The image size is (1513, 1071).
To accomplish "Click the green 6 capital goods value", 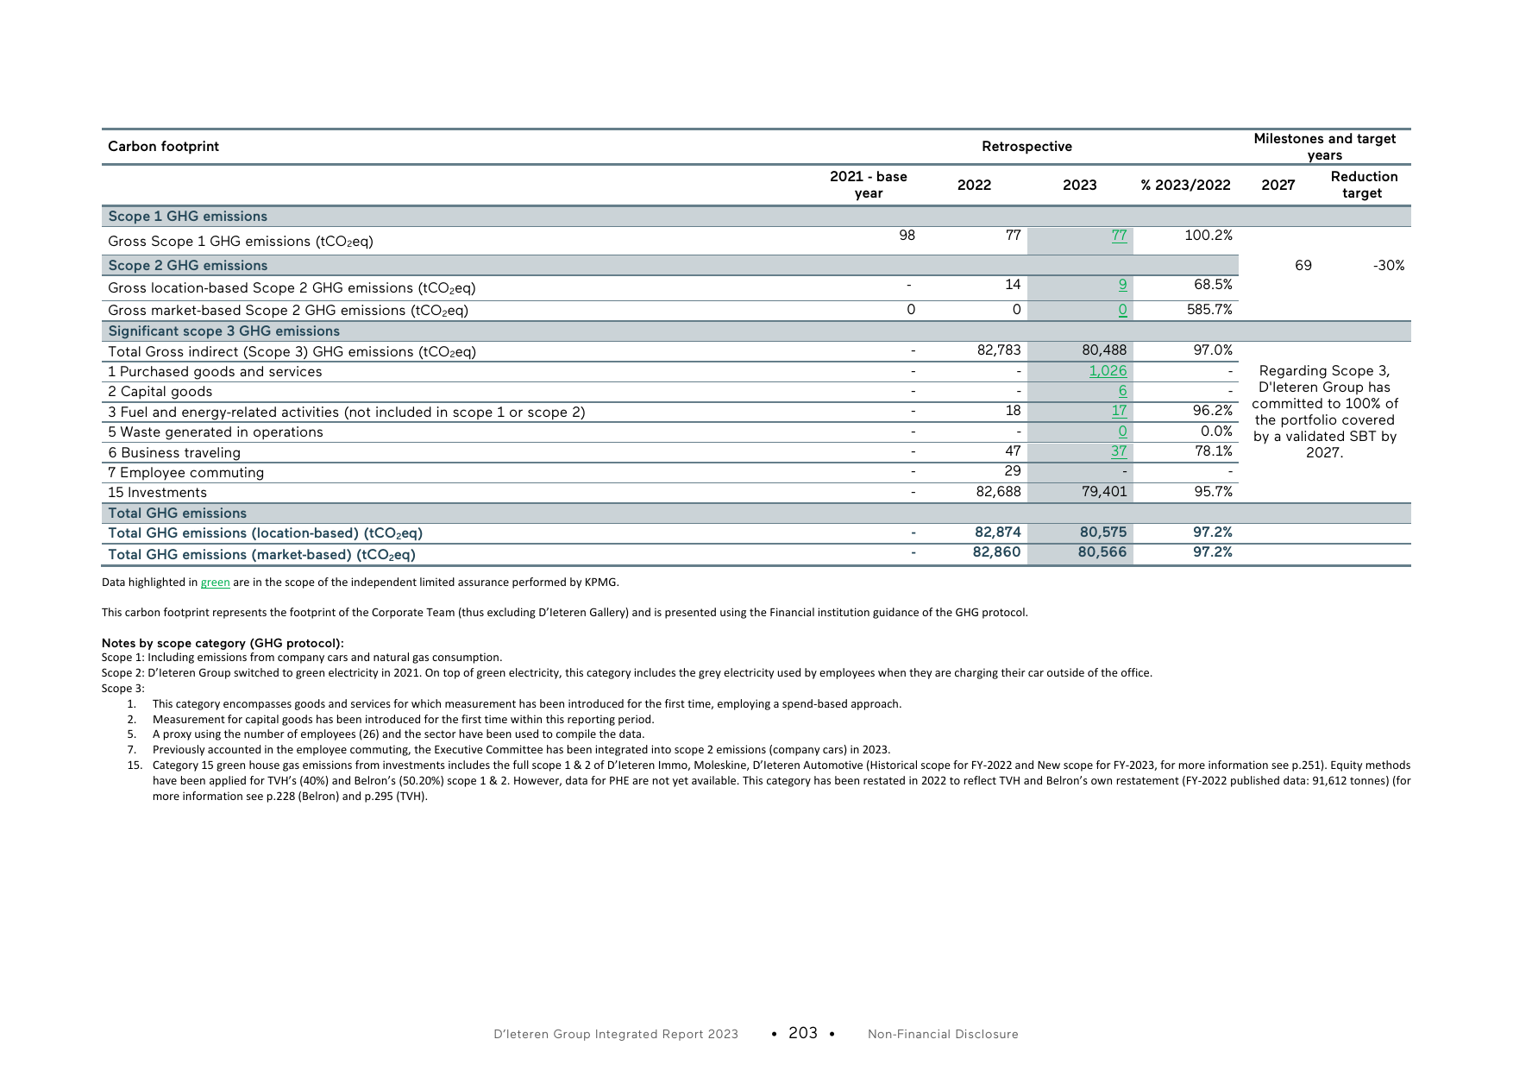I will coord(1122,391).
